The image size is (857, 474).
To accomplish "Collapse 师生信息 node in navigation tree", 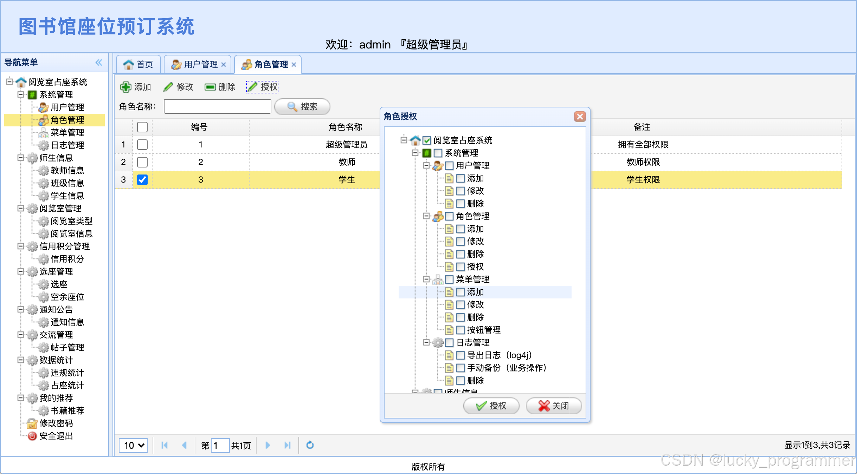I will point(21,158).
